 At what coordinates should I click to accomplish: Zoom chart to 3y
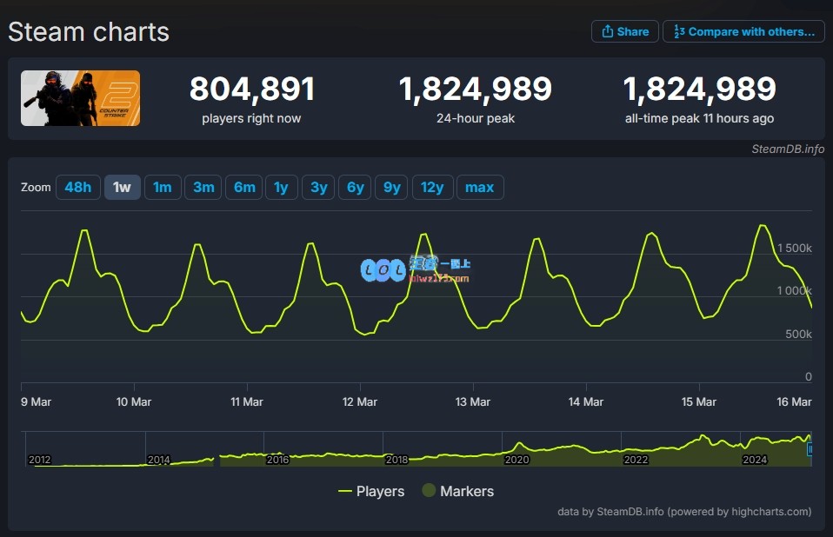coord(319,188)
